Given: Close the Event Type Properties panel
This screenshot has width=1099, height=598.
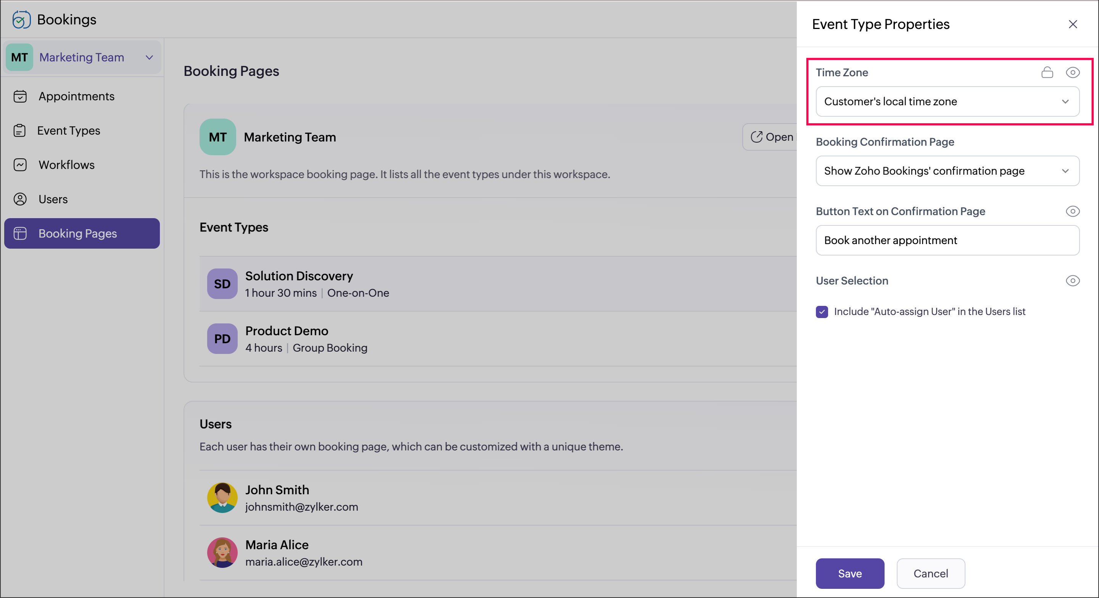Looking at the screenshot, I should click(1073, 24).
